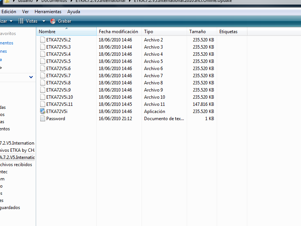Select the ETKA72V5i.11 file name
The width and height of the screenshot is (301, 226).
(x=59, y=104)
